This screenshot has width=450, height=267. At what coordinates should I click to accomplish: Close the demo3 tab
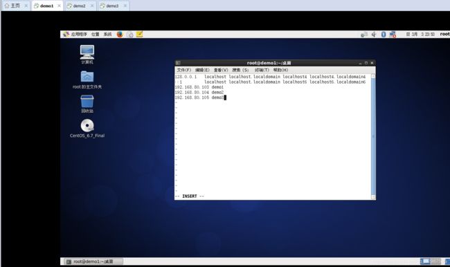click(125, 6)
